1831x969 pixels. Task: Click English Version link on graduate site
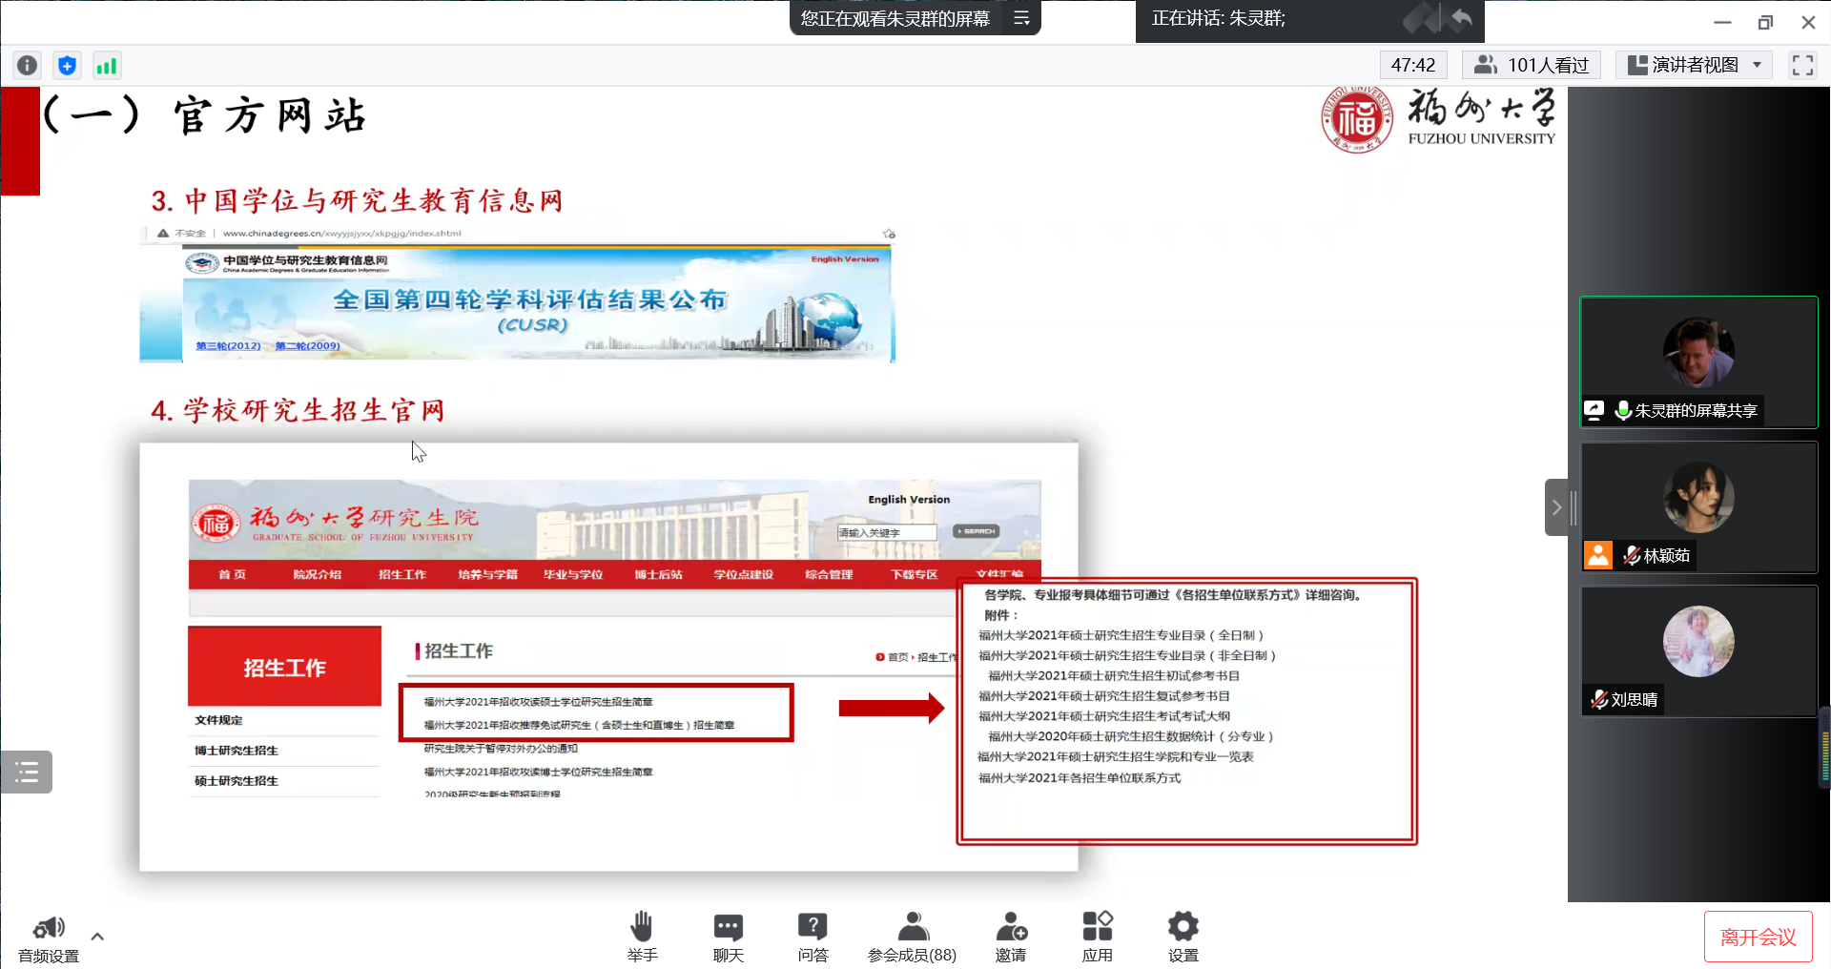point(909,499)
